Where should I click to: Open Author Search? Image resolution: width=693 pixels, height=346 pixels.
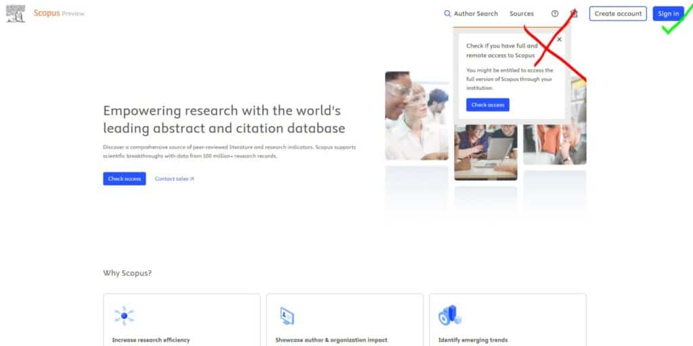point(476,14)
